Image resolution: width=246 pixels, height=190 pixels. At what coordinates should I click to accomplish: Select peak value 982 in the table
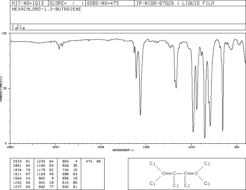pyautogui.click(x=42, y=178)
